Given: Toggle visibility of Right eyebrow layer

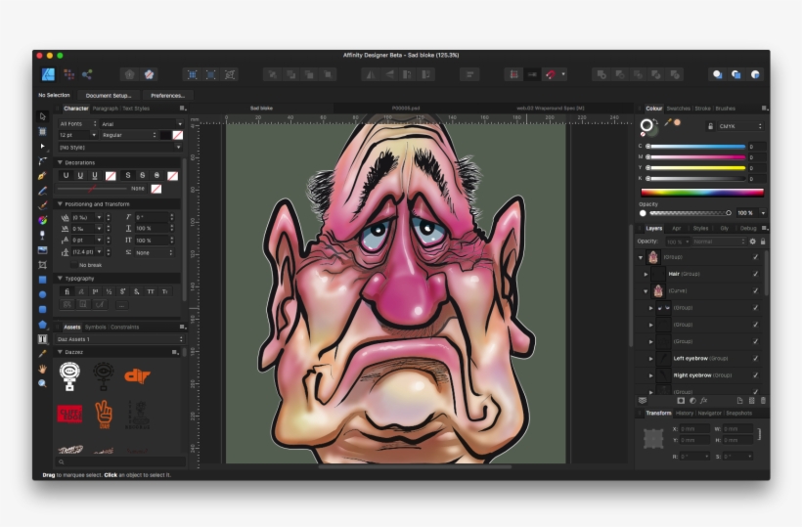Looking at the screenshot, I should tap(755, 375).
